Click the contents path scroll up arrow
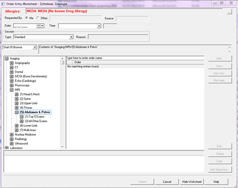The width and height of the screenshot is (238, 188). click(229, 47)
